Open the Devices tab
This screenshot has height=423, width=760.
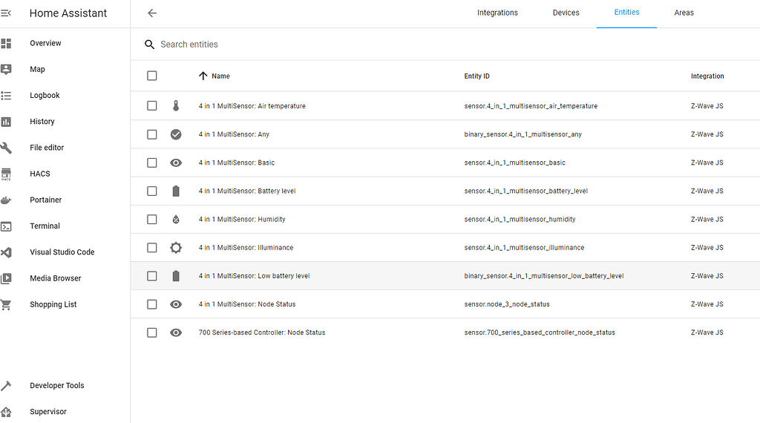[x=566, y=13]
